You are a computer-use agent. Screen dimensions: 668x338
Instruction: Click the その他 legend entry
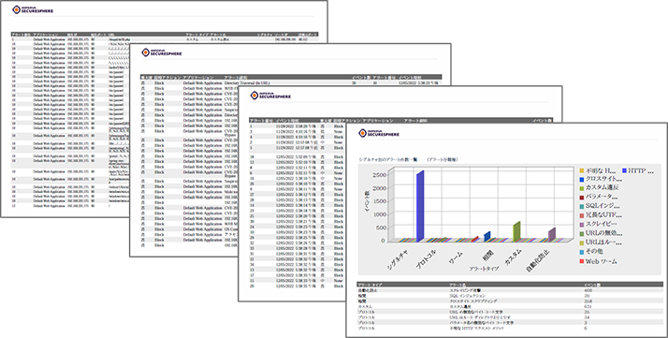(591, 252)
